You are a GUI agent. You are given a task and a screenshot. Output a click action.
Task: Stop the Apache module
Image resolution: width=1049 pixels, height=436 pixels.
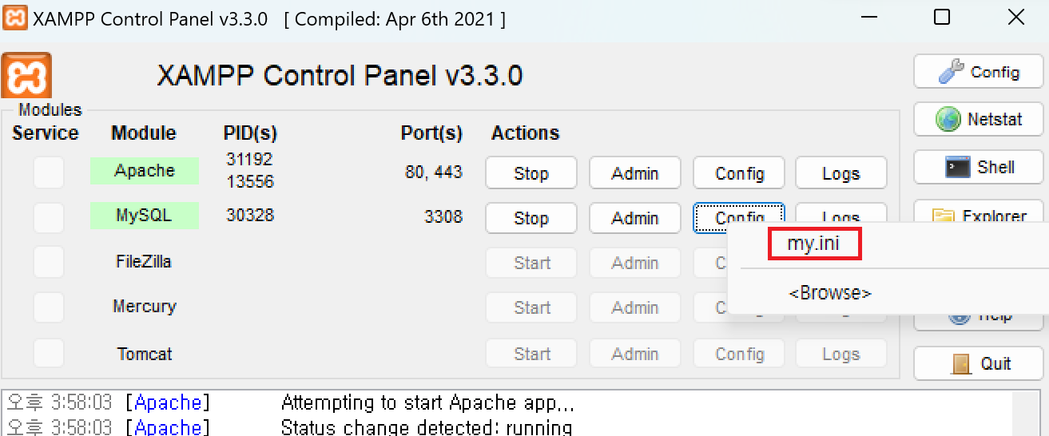[x=530, y=173]
